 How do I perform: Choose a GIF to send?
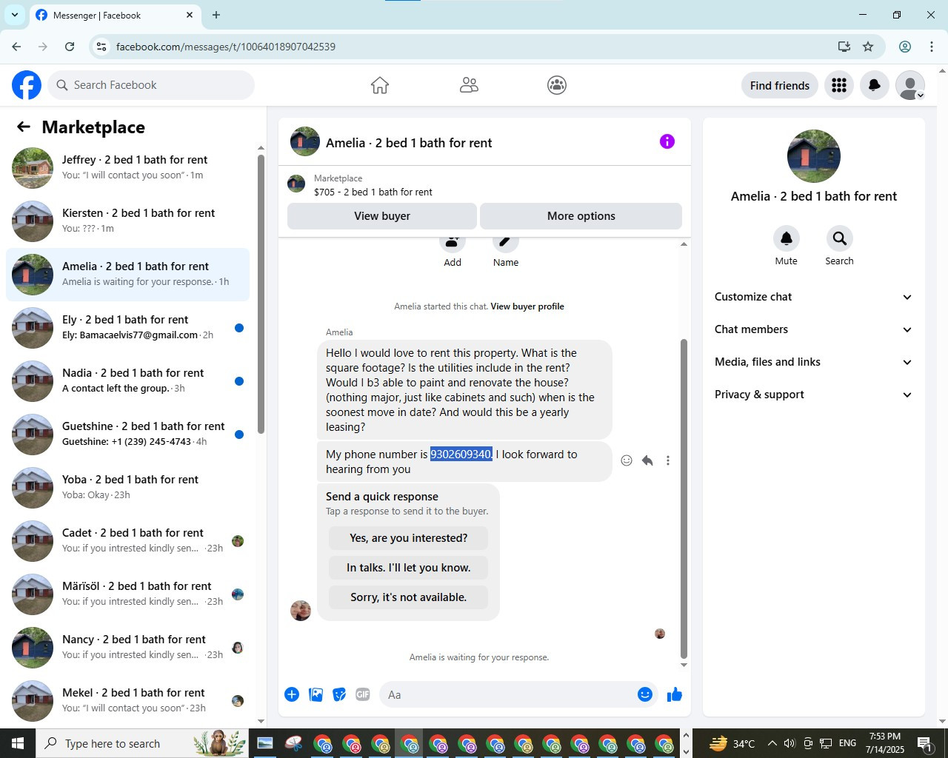[363, 694]
